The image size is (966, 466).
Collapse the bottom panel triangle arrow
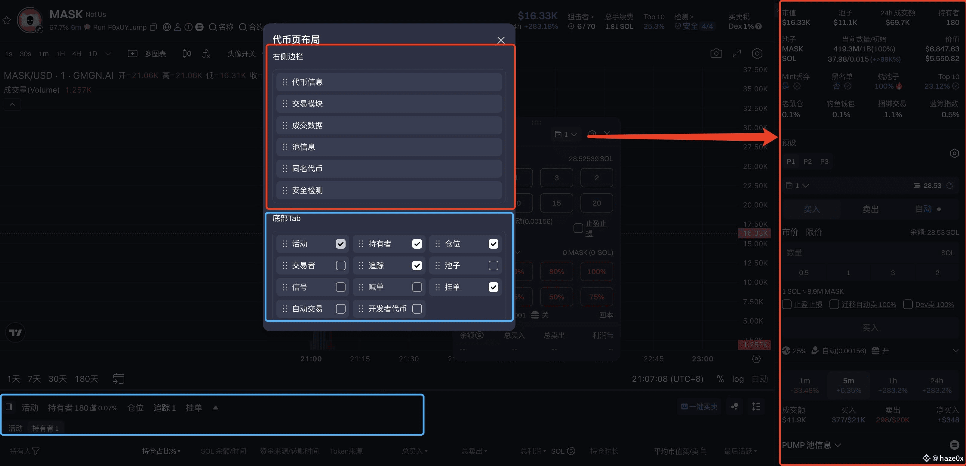tap(215, 407)
